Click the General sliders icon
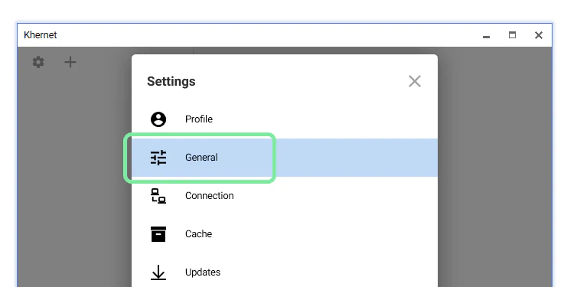Screen dimensions: 564x287 point(158,158)
